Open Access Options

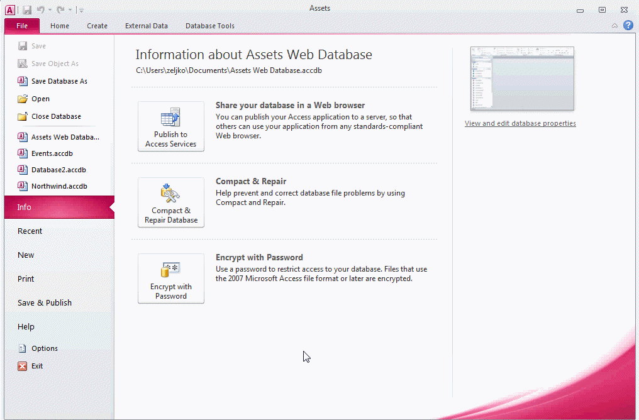[38, 348]
